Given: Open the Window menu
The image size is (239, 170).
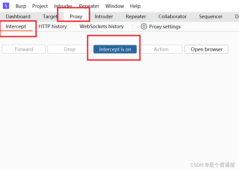Looking at the screenshot, I should tap(115, 6).
